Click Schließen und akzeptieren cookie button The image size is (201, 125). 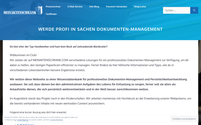[184, 119]
